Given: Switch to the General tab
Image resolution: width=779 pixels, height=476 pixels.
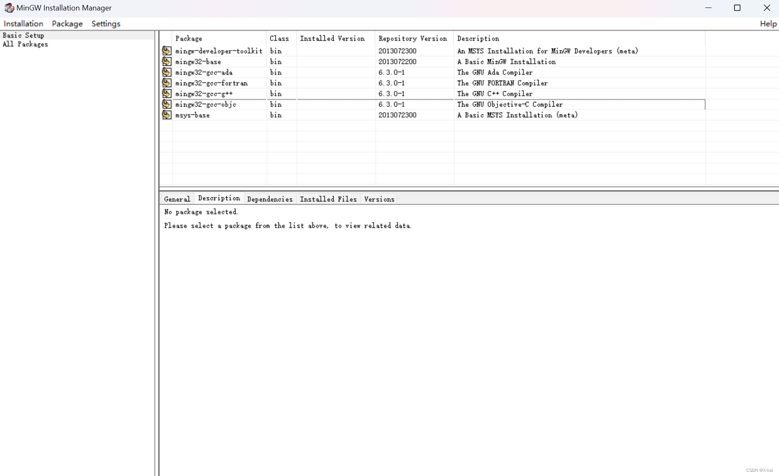Looking at the screenshot, I should [x=177, y=199].
